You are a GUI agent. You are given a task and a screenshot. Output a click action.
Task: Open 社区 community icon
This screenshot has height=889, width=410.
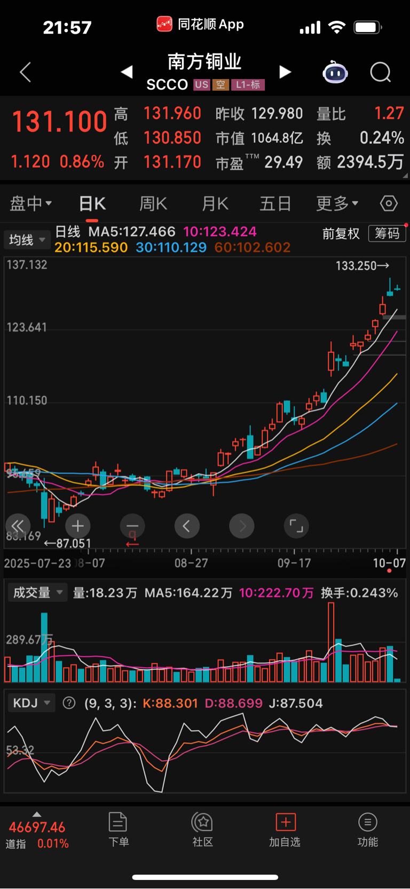point(202,822)
